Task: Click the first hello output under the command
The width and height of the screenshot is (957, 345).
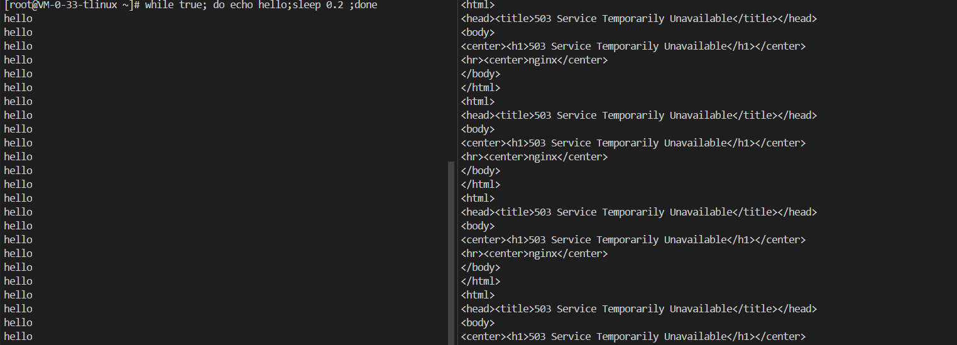Action: [18, 18]
